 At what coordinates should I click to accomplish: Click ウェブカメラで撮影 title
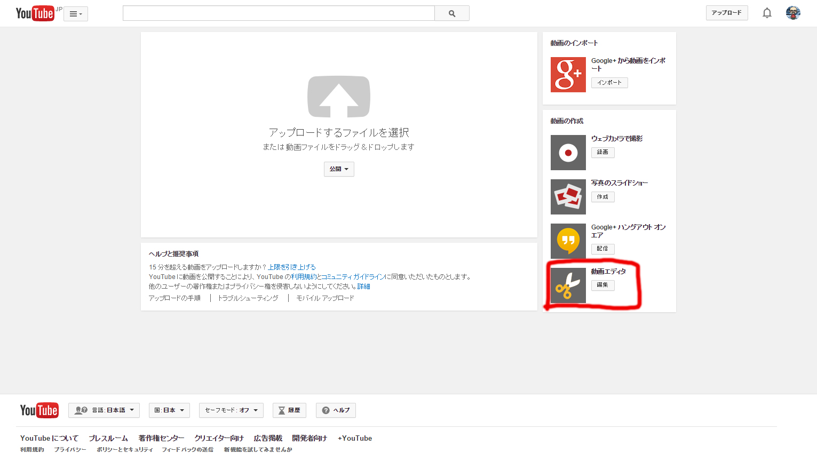pos(617,139)
